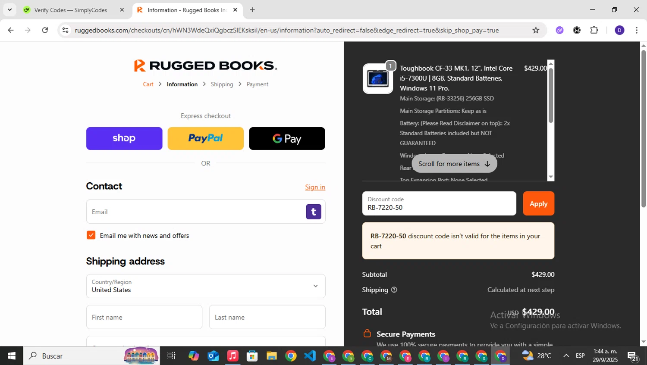Bookmark this page with the star icon
This screenshot has width=647, height=365.
coord(536,30)
